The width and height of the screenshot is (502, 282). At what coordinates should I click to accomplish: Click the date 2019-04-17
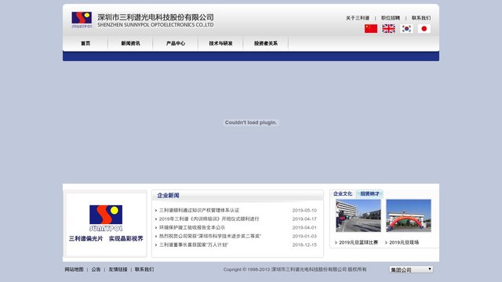(x=304, y=219)
